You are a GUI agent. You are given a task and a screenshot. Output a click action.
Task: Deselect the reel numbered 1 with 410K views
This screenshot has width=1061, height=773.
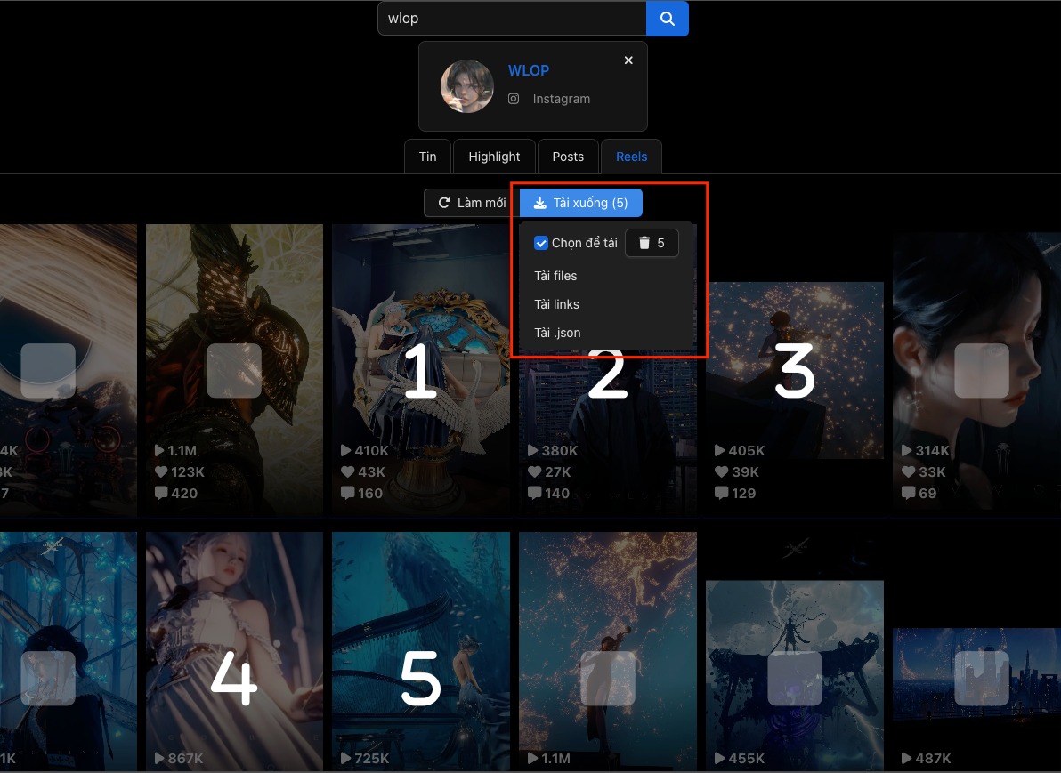coord(421,371)
